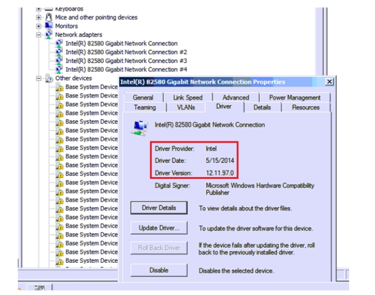Click the Disable device button
Screen dimensions: 375x295
tap(159, 270)
